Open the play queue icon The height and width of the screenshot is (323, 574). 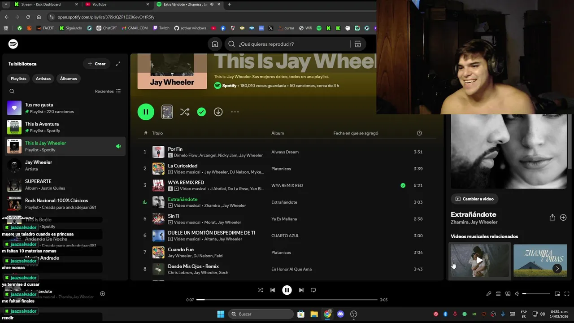click(498, 294)
